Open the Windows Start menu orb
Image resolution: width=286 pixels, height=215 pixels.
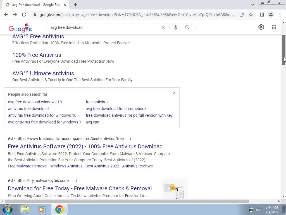pos(8,209)
